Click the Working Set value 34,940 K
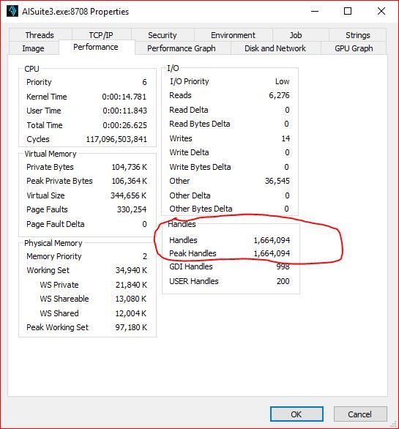Viewport: 399px width, 429px height. (x=131, y=270)
